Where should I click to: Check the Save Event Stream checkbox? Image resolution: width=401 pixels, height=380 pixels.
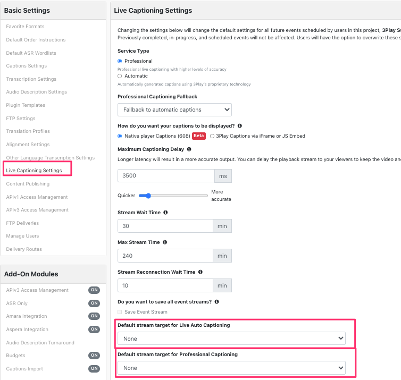(120, 312)
